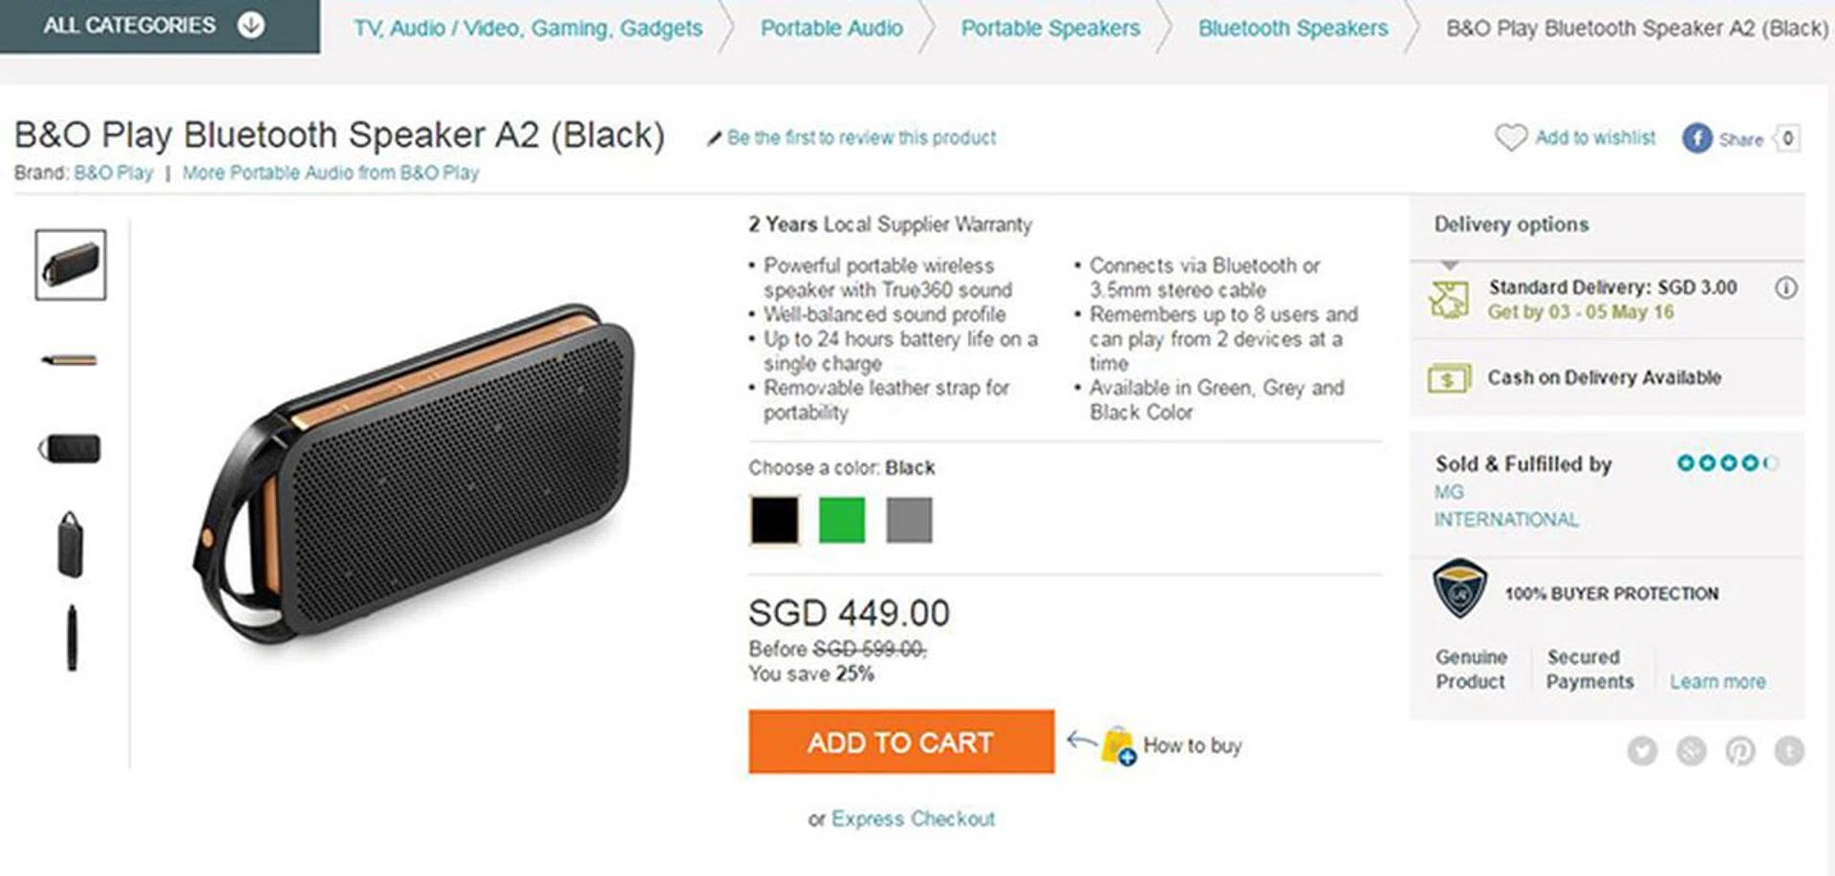Open the MG International seller link

tap(1505, 506)
